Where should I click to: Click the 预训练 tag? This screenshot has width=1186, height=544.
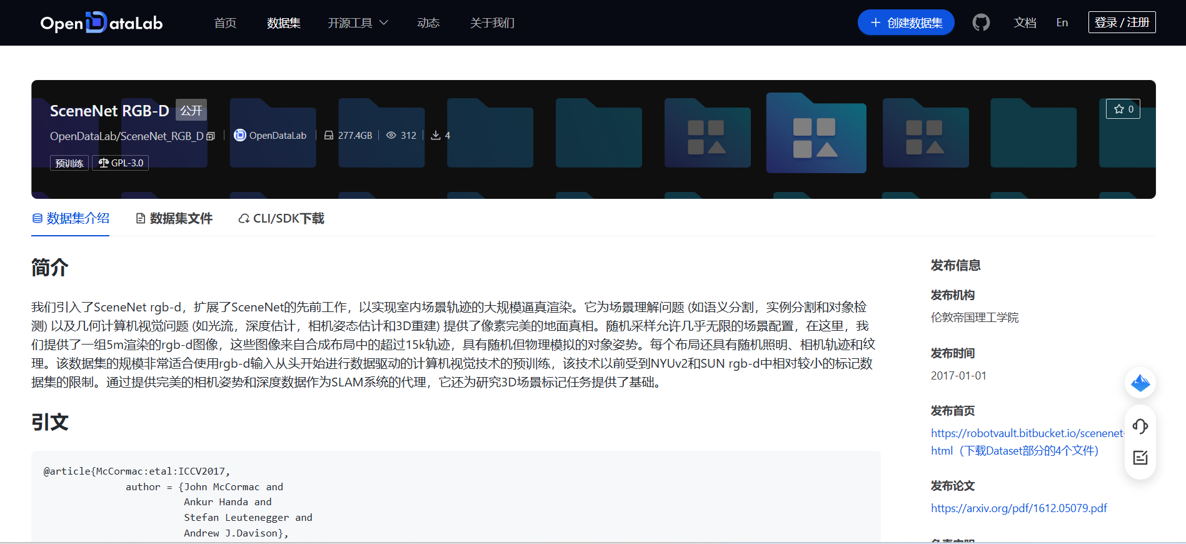pyautogui.click(x=69, y=163)
